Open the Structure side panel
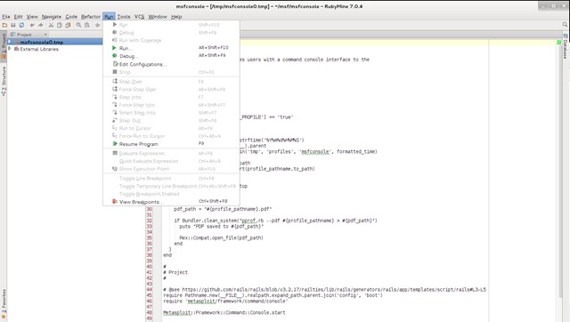The width and height of the screenshot is (570, 322). [4, 81]
